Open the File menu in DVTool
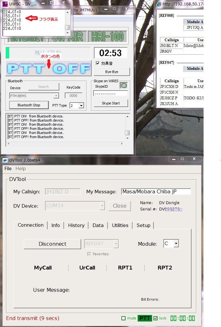Viewport: 221px width, 327px height. pyautogui.click(x=8, y=169)
